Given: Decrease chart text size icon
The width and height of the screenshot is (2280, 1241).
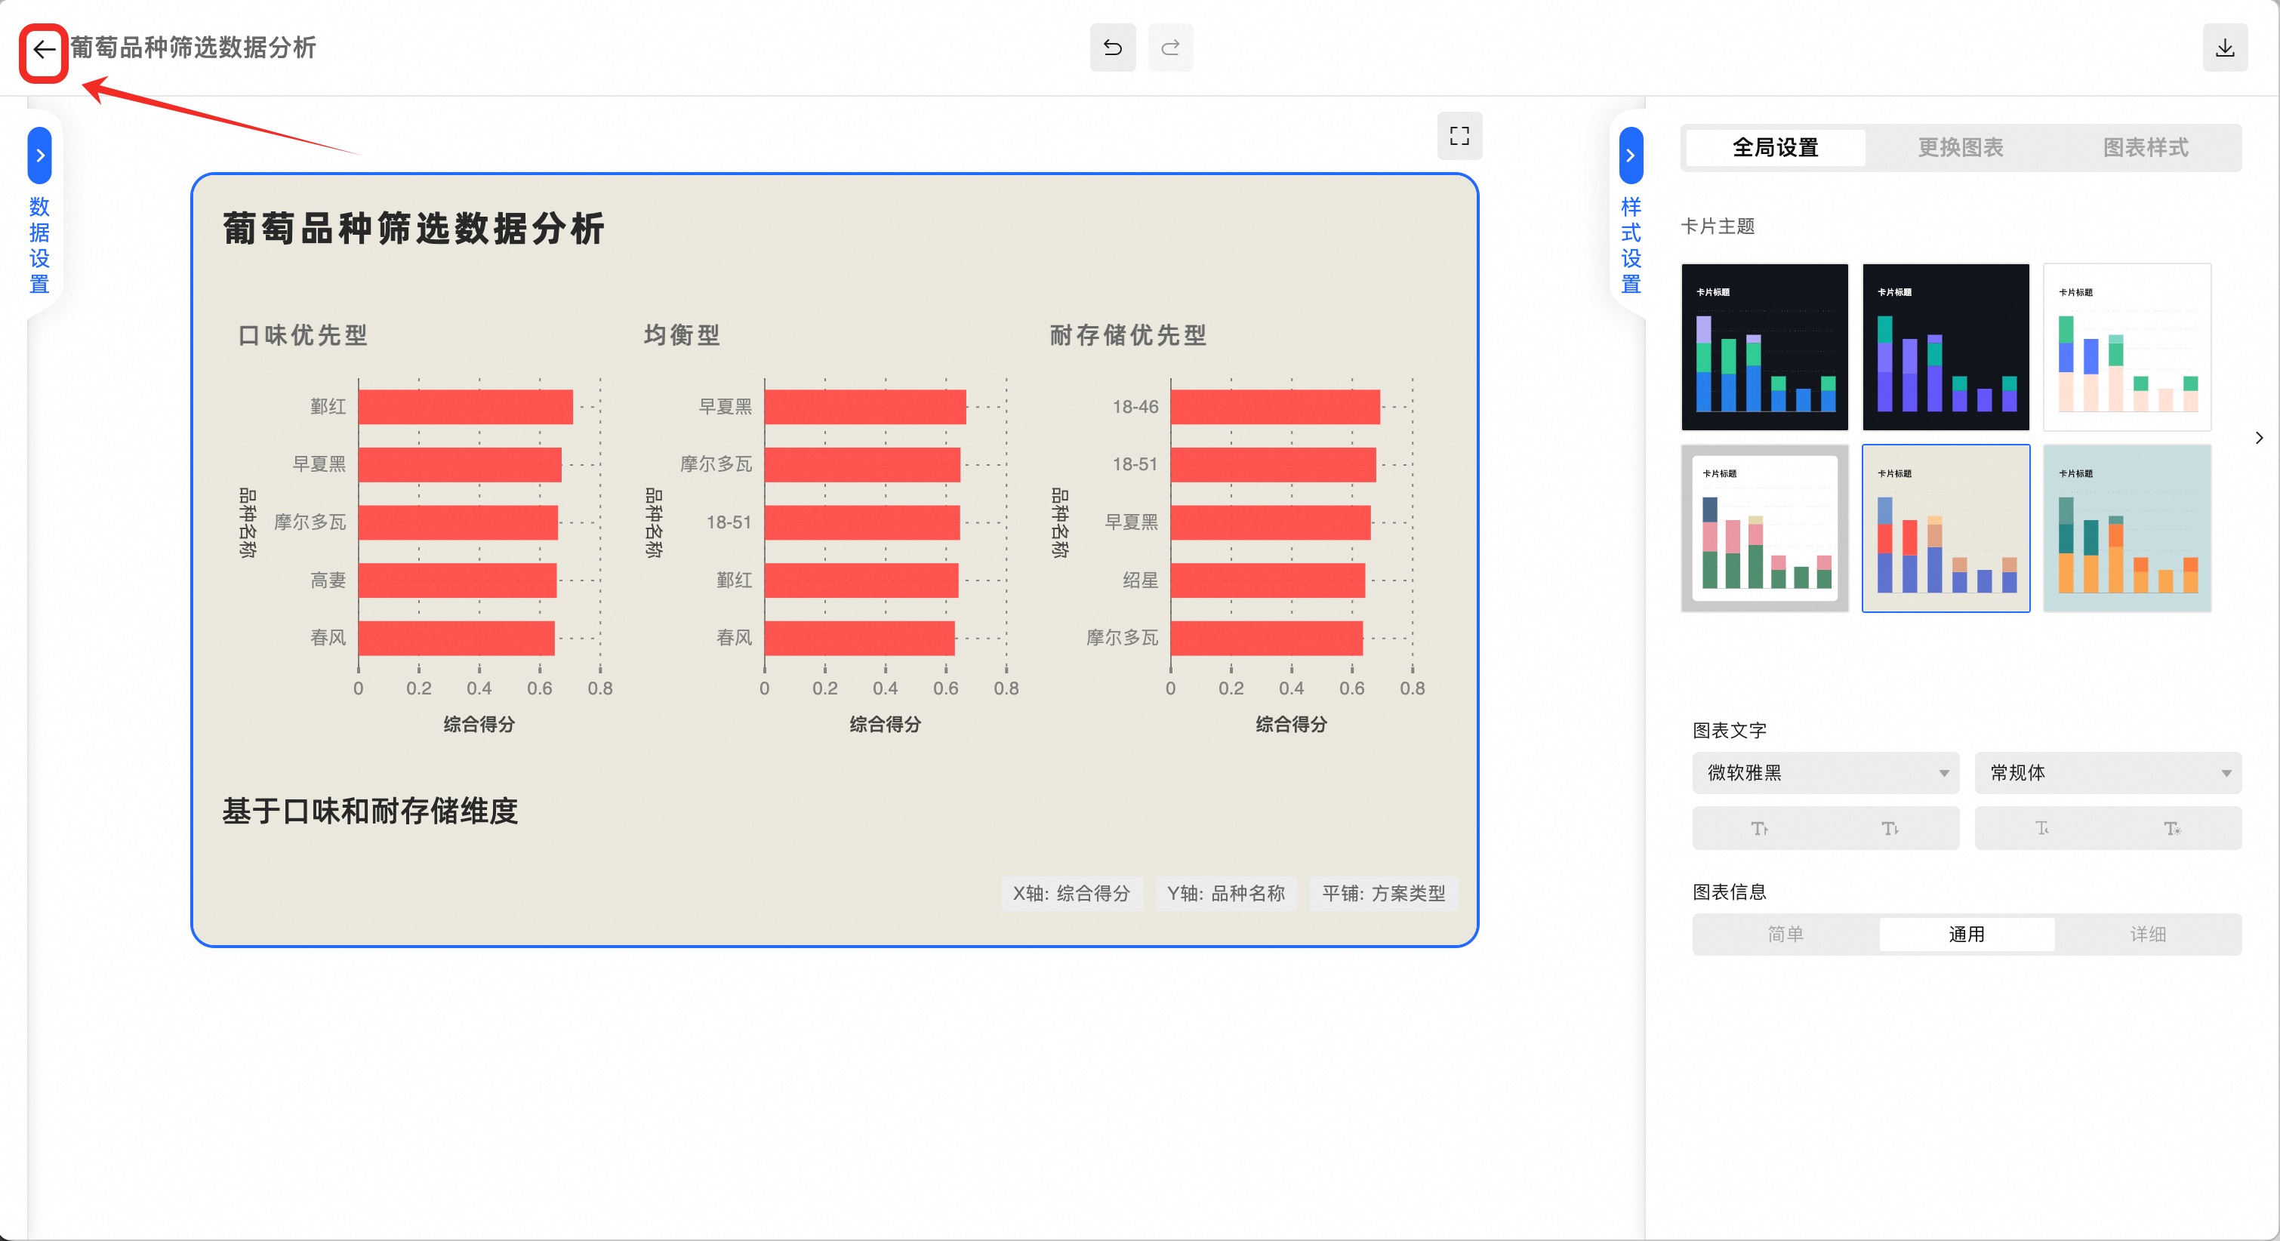Looking at the screenshot, I should coord(1890,829).
